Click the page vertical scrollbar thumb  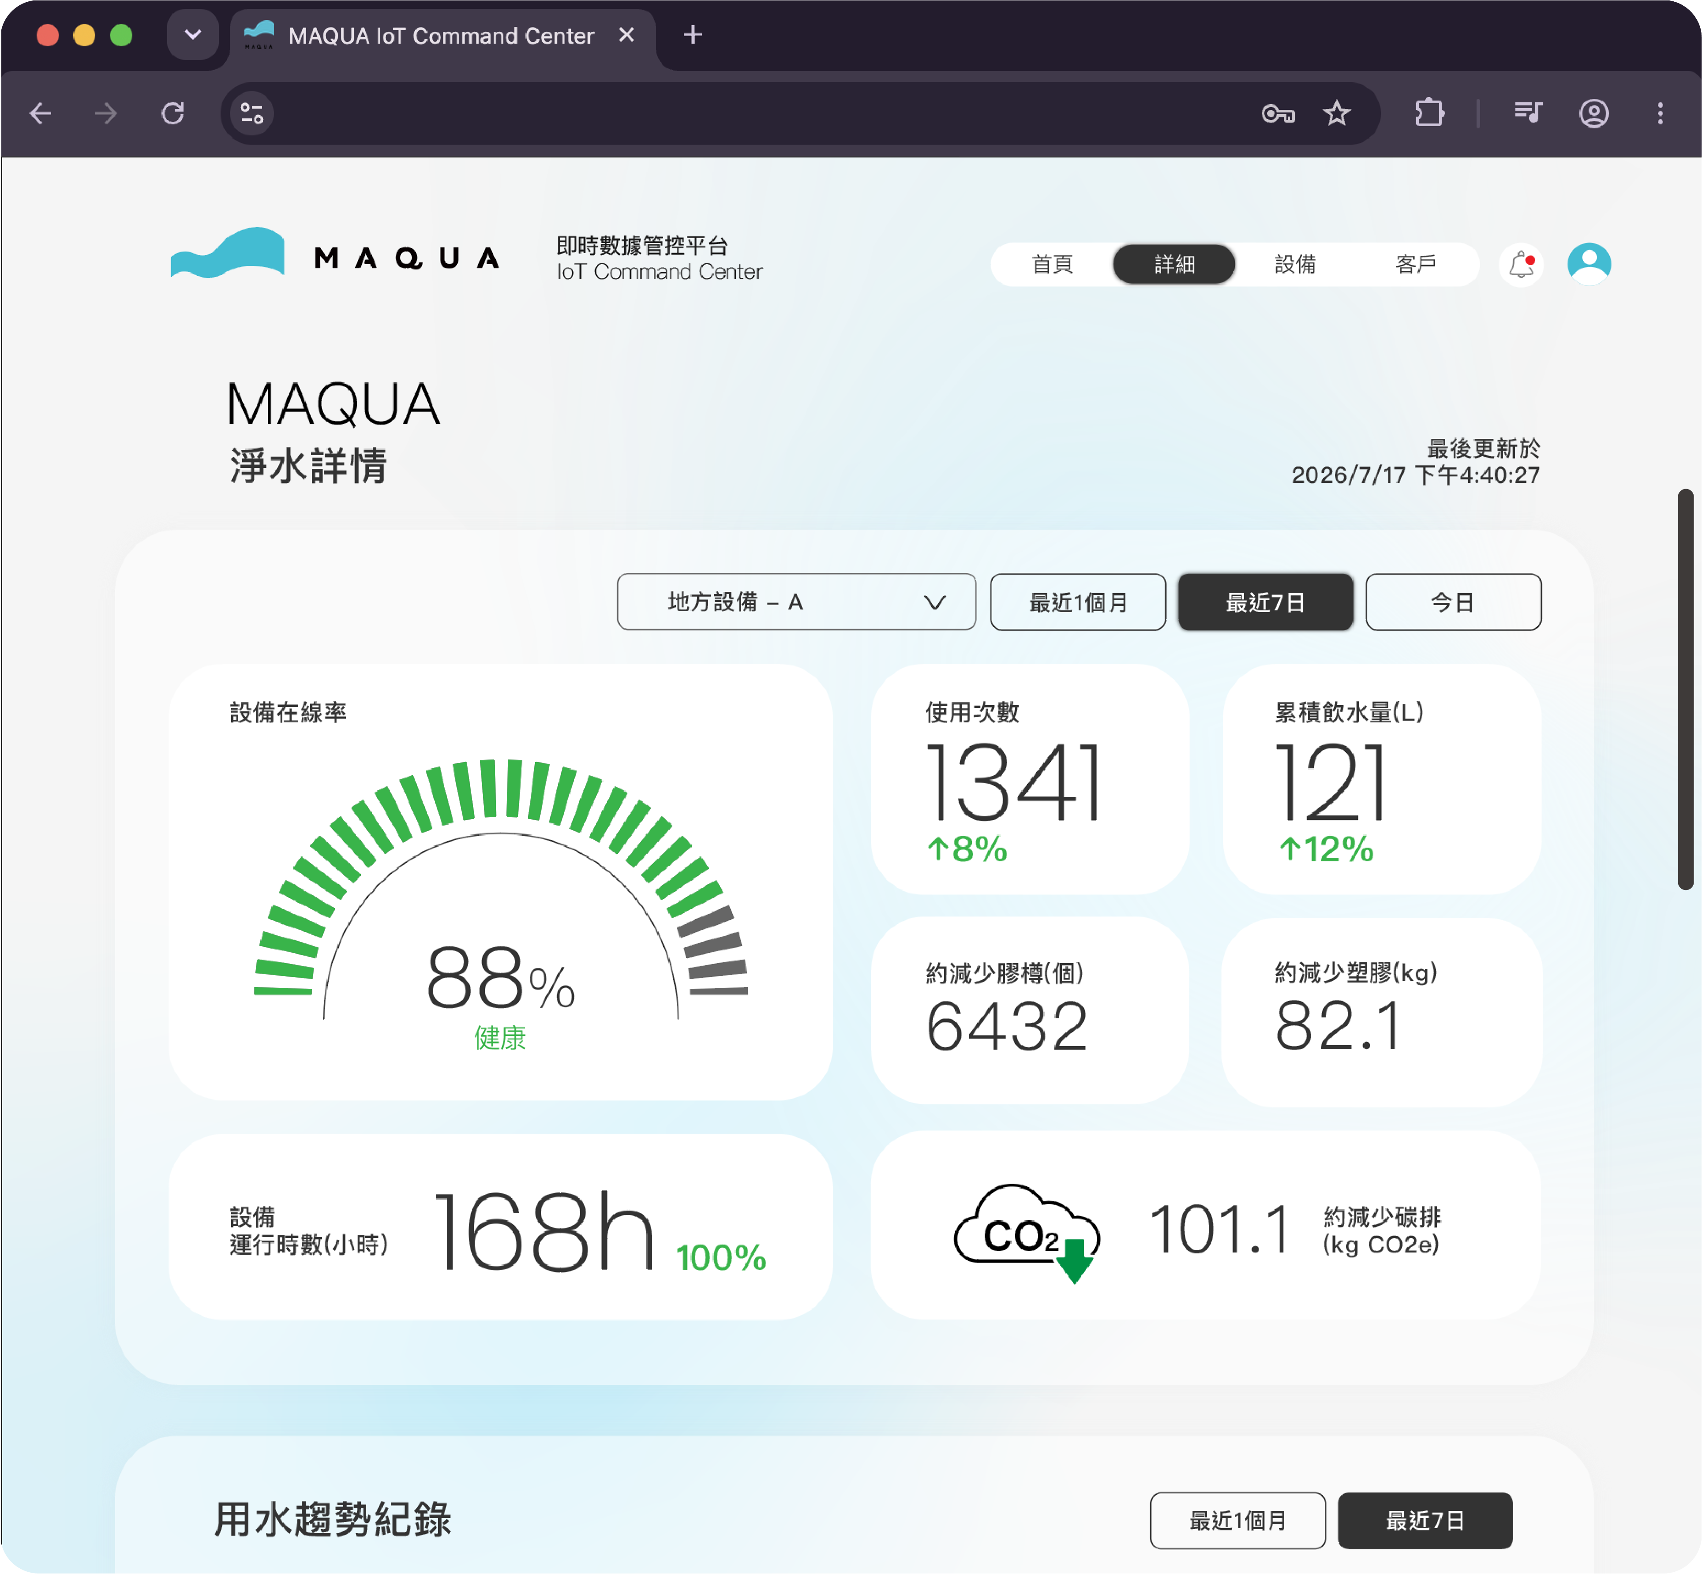click(1685, 690)
